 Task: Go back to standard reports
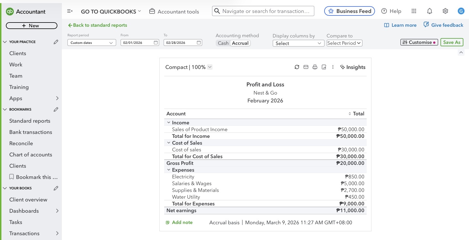click(x=98, y=25)
